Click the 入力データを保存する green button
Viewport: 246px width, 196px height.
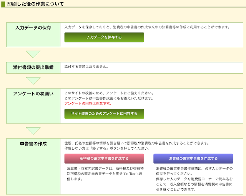(104, 37)
